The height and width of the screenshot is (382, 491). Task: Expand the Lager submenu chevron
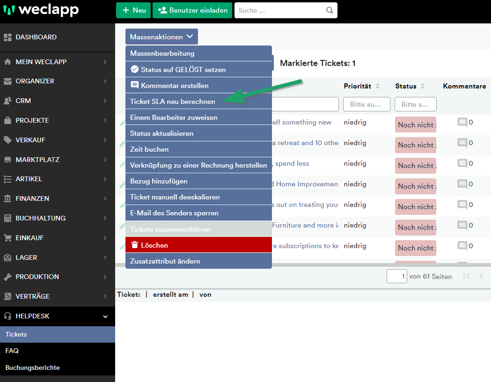coord(105,257)
